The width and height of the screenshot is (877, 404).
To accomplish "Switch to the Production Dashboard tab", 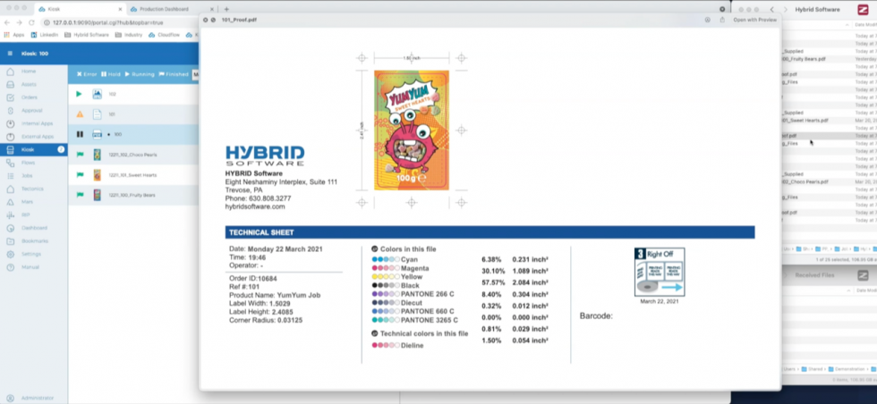I will (x=171, y=9).
